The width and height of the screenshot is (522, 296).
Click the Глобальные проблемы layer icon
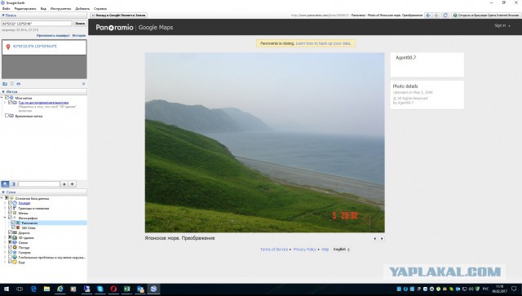tap(15, 257)
